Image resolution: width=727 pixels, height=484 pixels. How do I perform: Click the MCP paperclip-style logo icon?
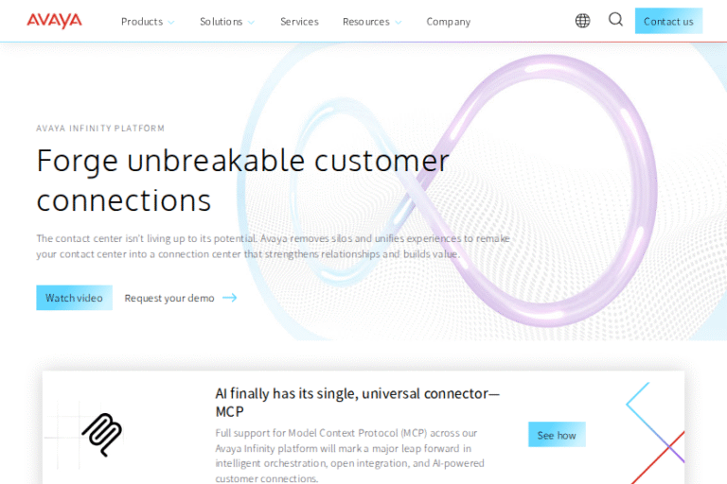[101, 434]
